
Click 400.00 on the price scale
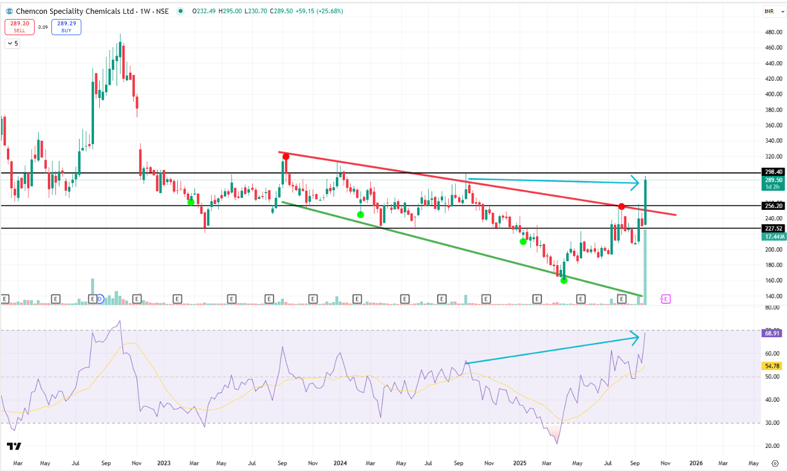point(773,95)
